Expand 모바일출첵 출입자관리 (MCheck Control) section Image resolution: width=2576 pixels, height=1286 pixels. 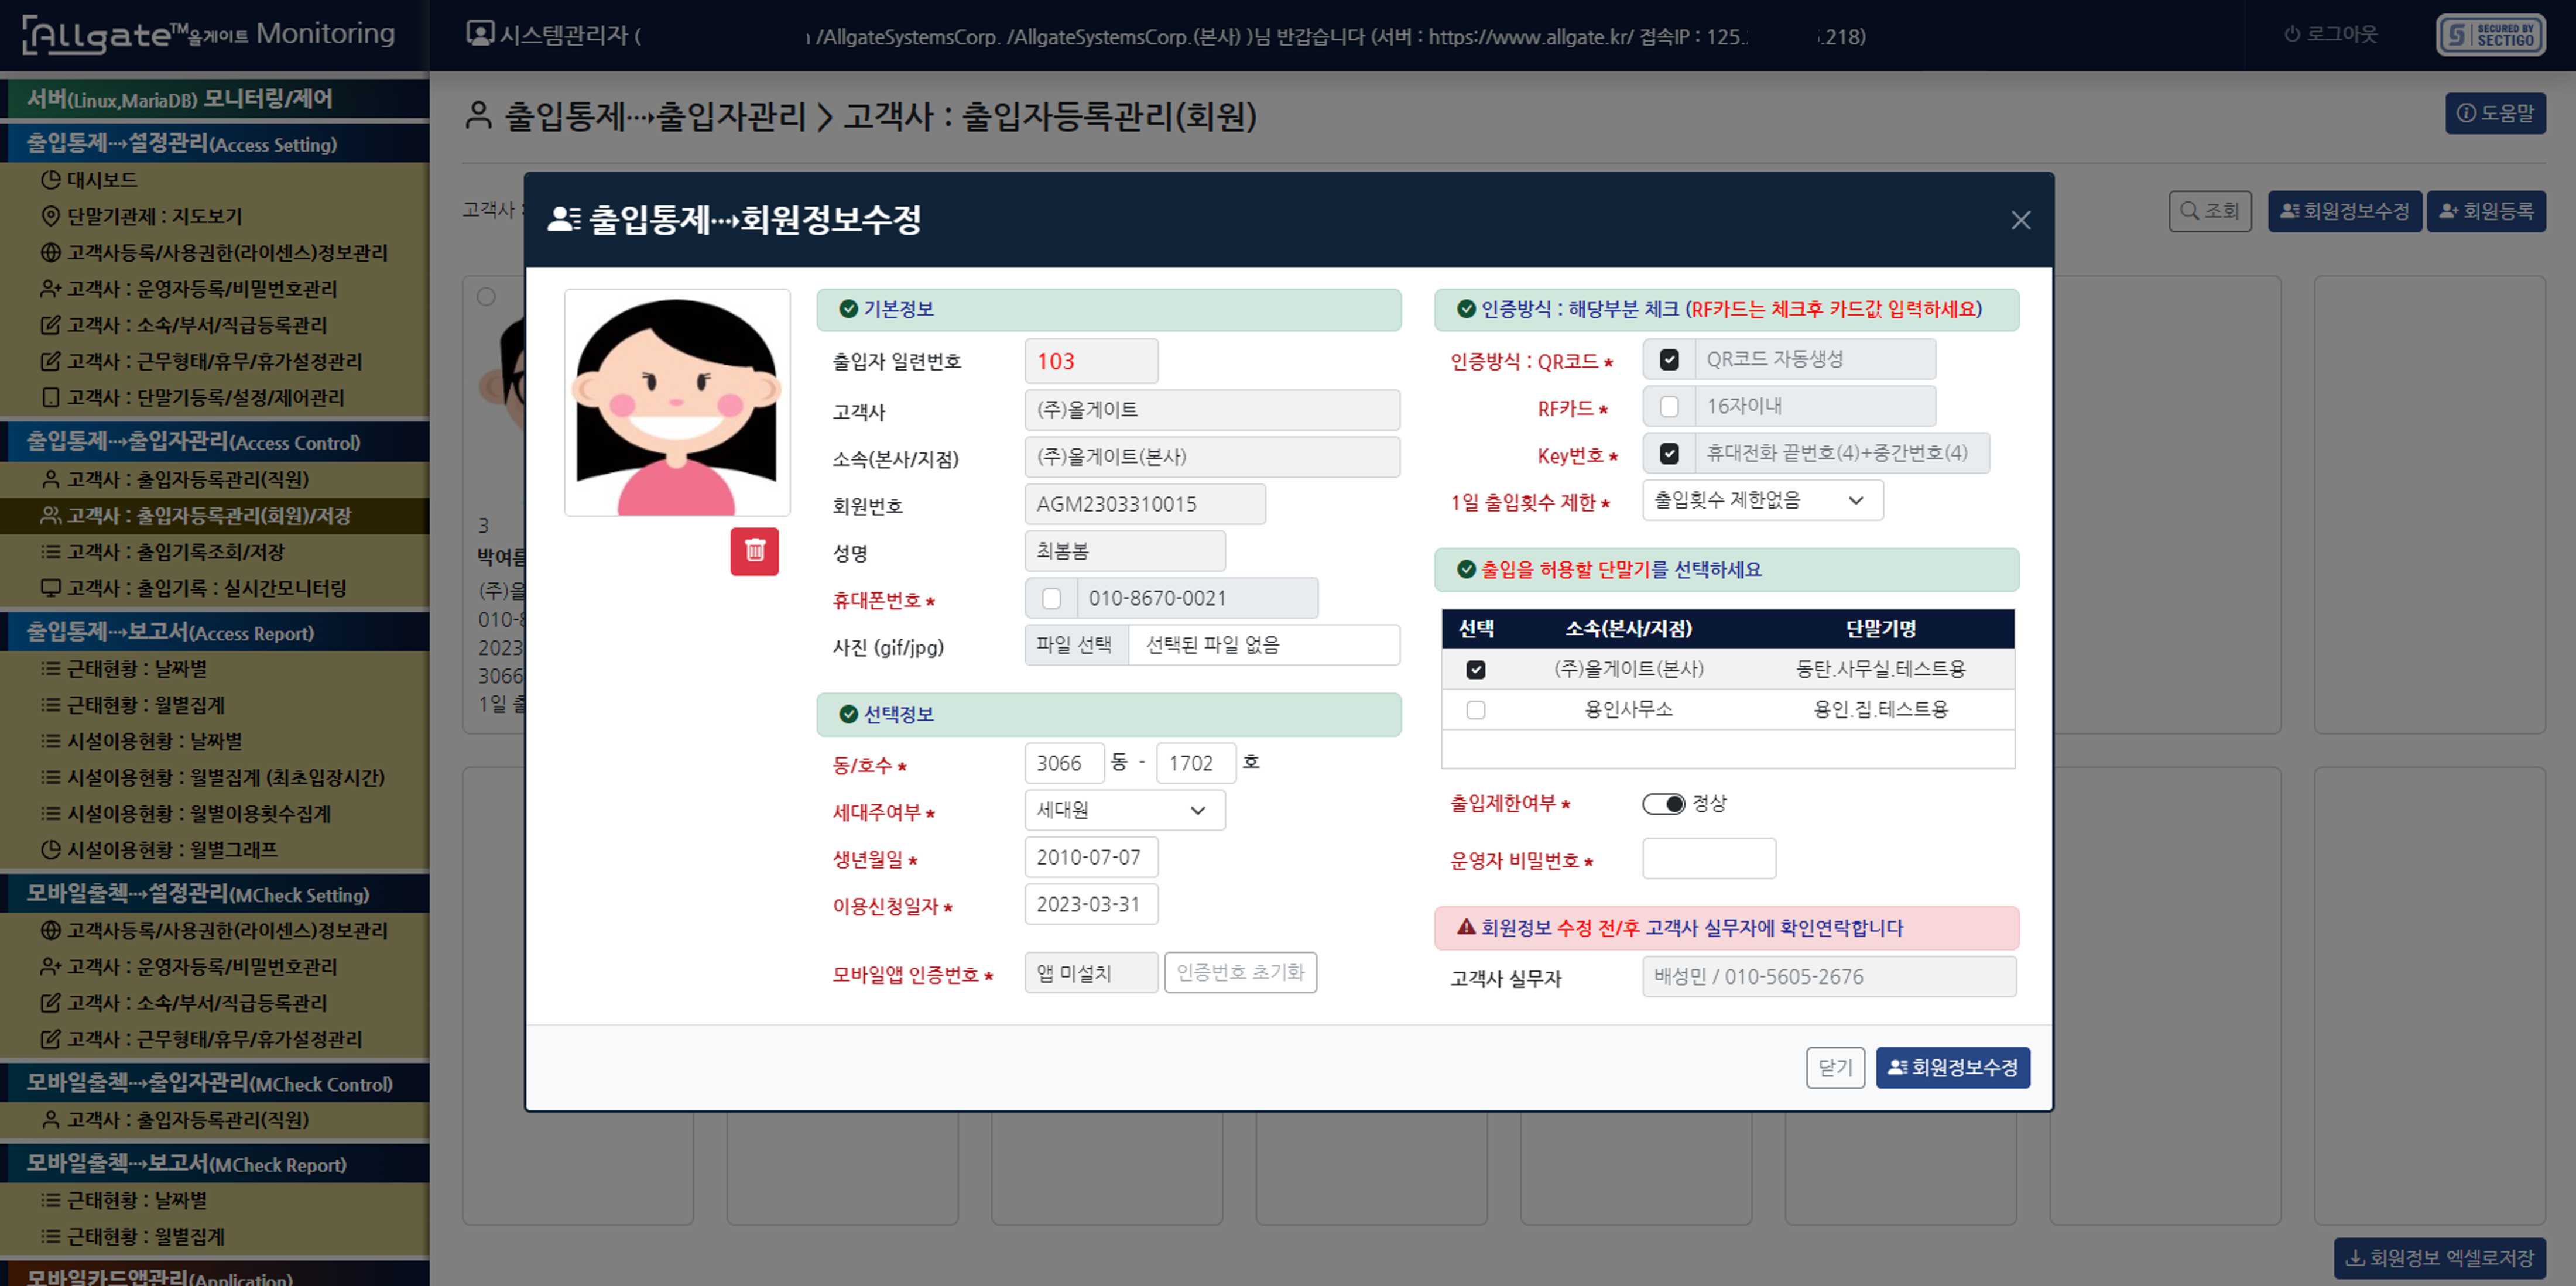(x=215, y=1082)
